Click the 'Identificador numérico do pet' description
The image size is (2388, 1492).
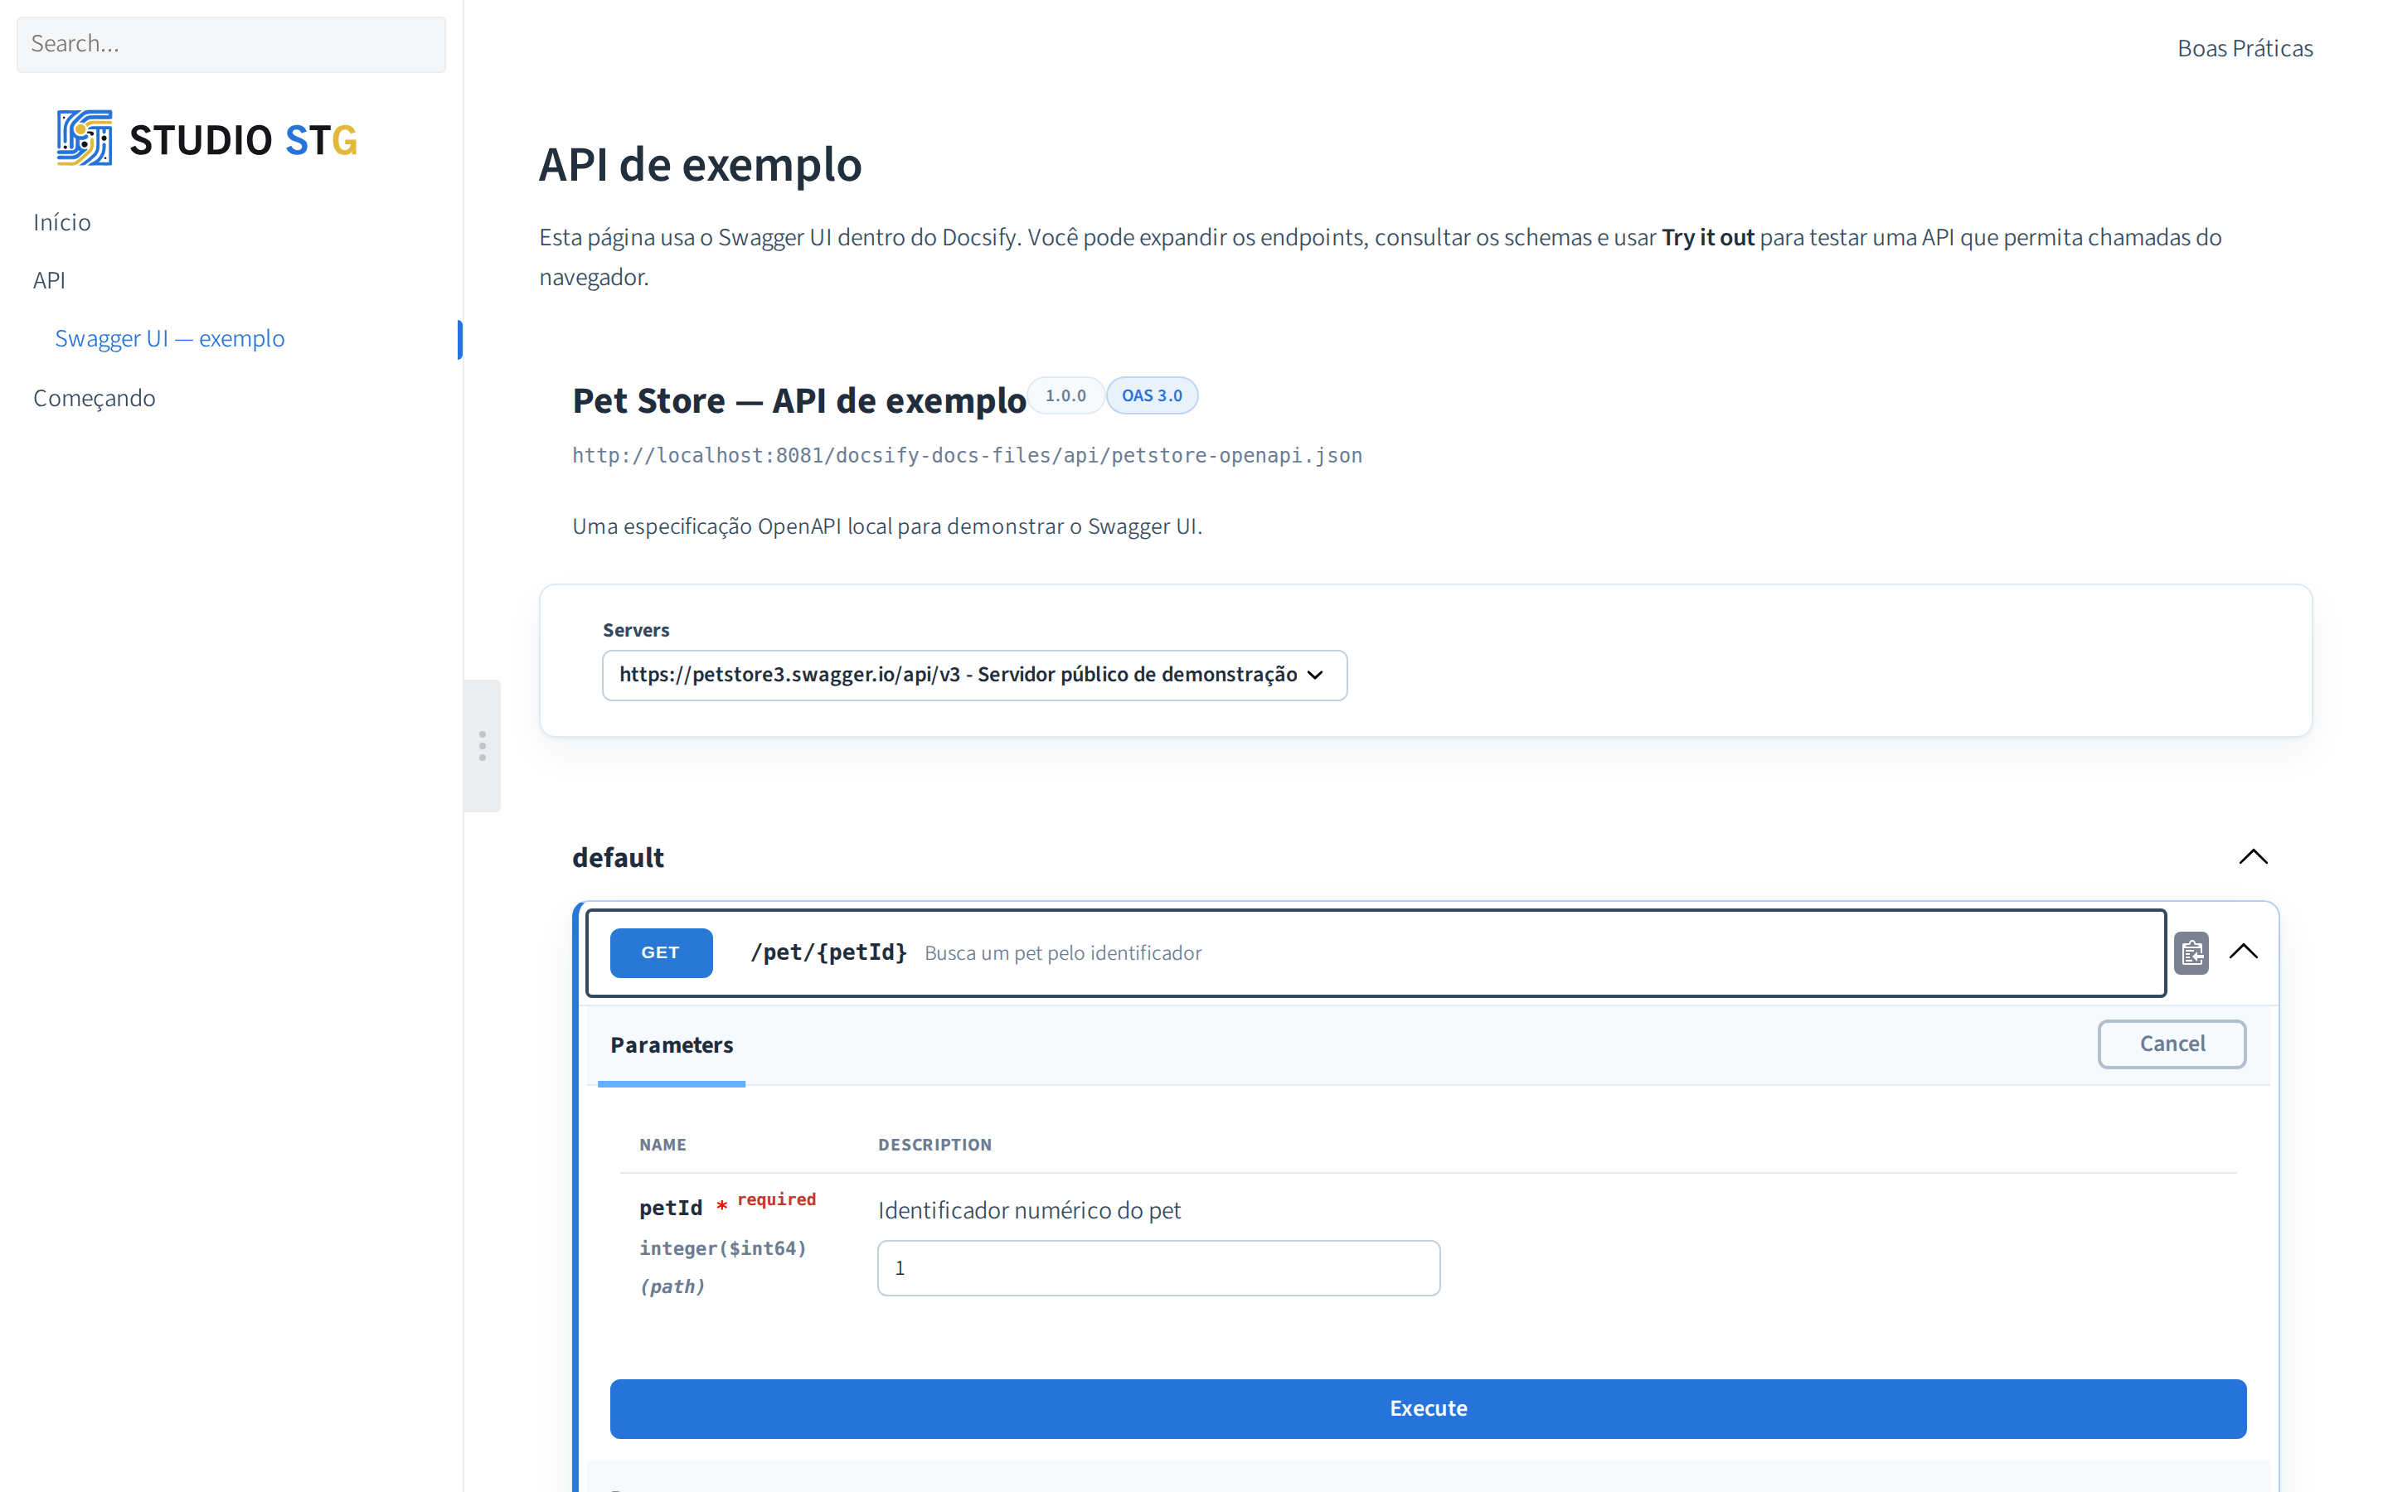tap(1029, 1211)
